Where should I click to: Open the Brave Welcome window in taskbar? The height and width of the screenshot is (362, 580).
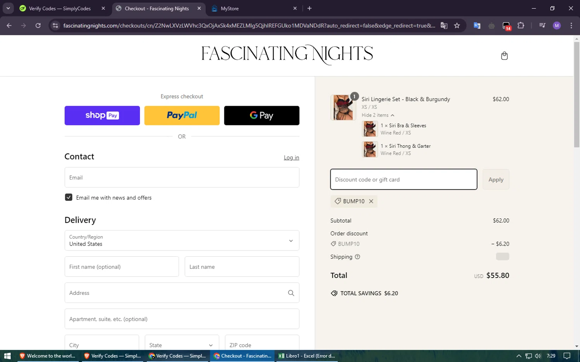[x=47, y=356]
